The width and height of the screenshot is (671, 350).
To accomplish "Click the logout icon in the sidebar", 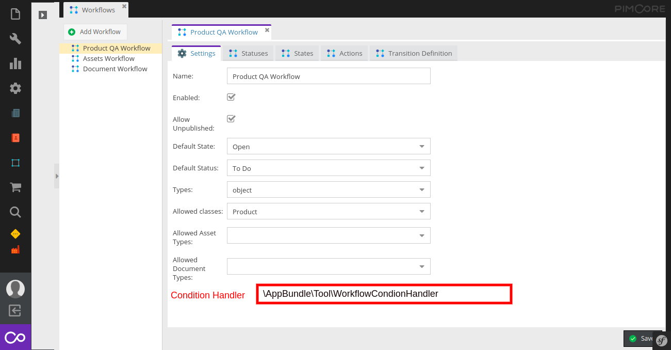I will pyautogui.click(x=15, y=310).
